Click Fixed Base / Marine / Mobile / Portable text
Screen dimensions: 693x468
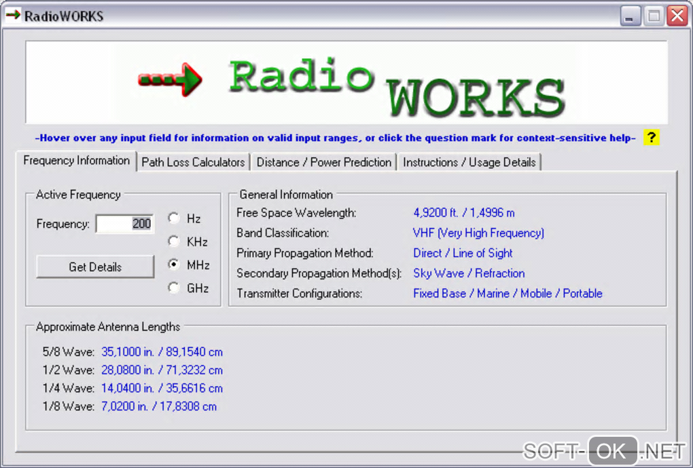pos(508,293)
